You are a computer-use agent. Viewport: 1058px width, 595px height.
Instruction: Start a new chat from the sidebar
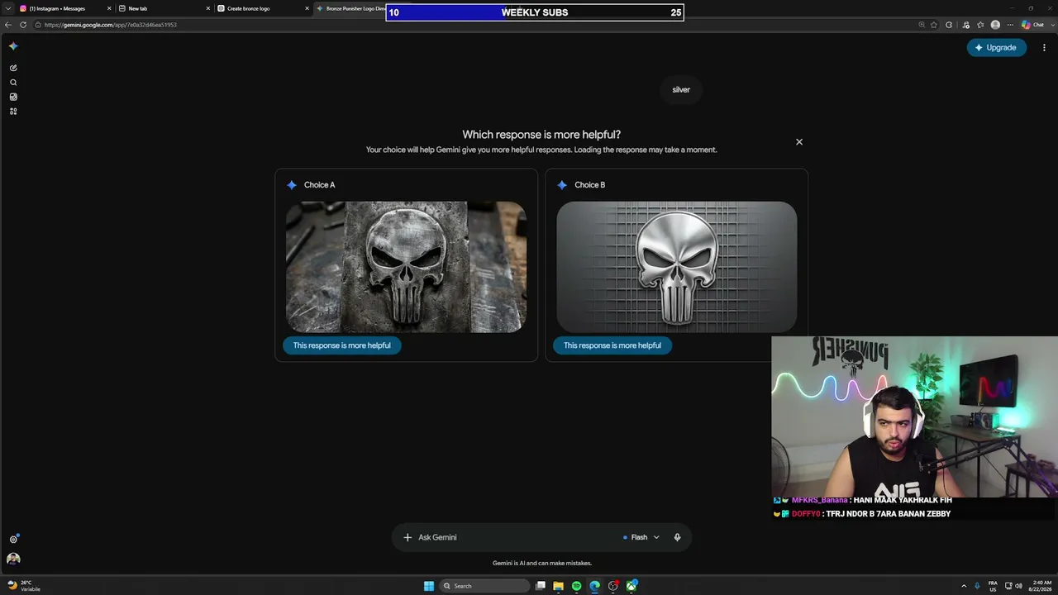tap(13, 68)
